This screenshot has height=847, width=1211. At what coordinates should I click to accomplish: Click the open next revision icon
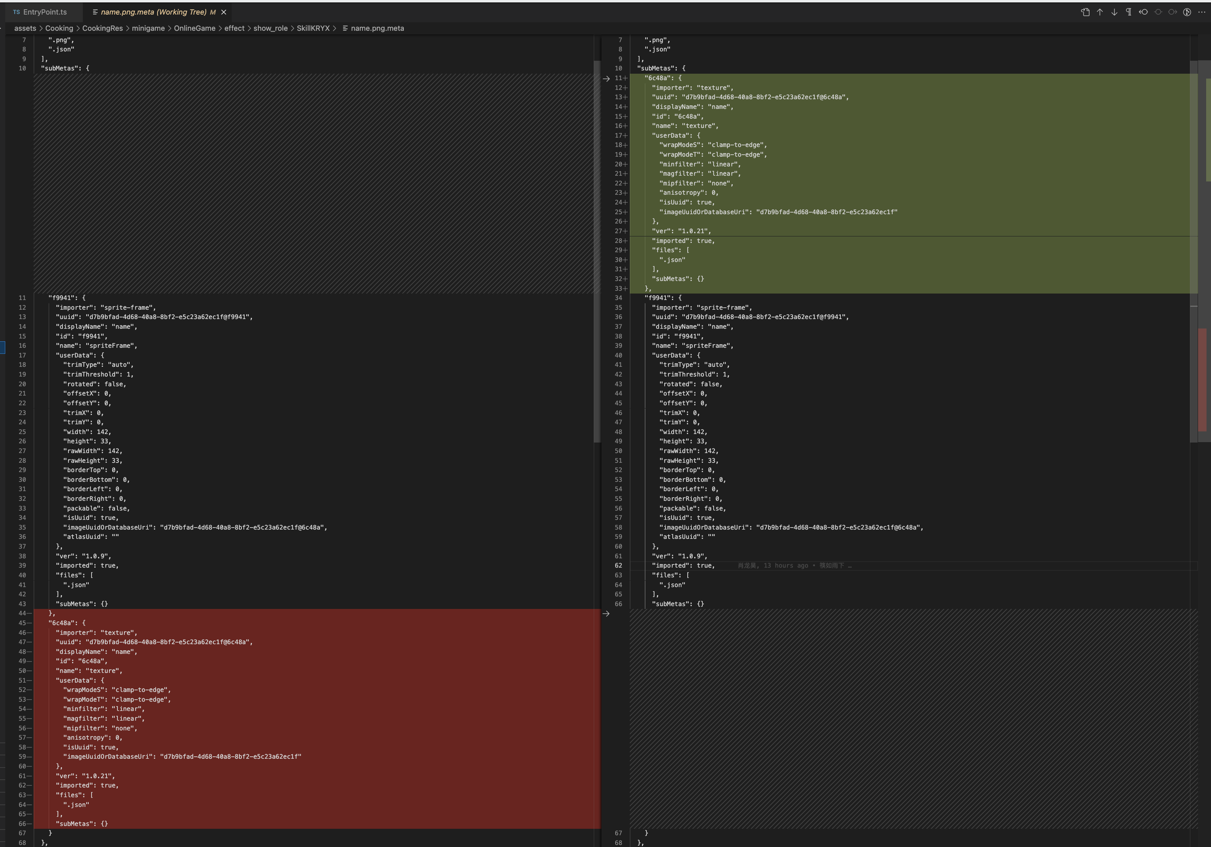(1172, 12)
